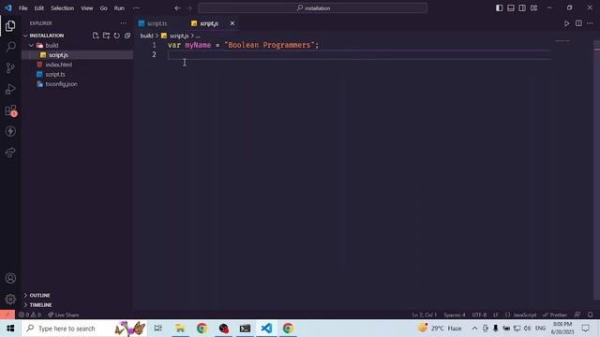Screen dimensions: 600x337
Task: Click Ln 2, Col 1 cursor position
Action: pyautogui.click(x=425, y=315)
